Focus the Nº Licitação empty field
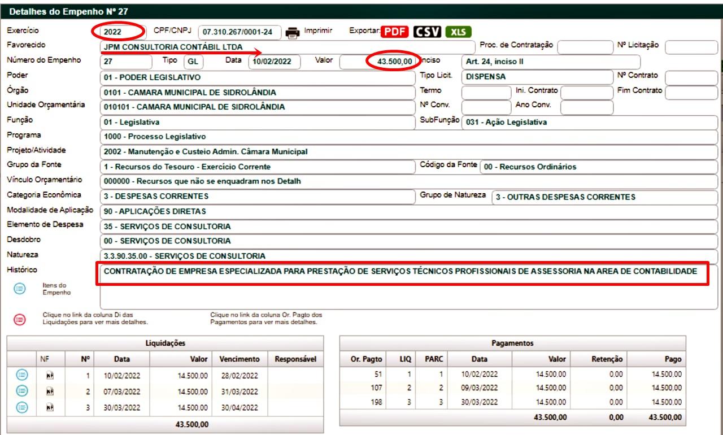This screenshot has height=435, width=723. pyautogui.click(x=691, y=47)
